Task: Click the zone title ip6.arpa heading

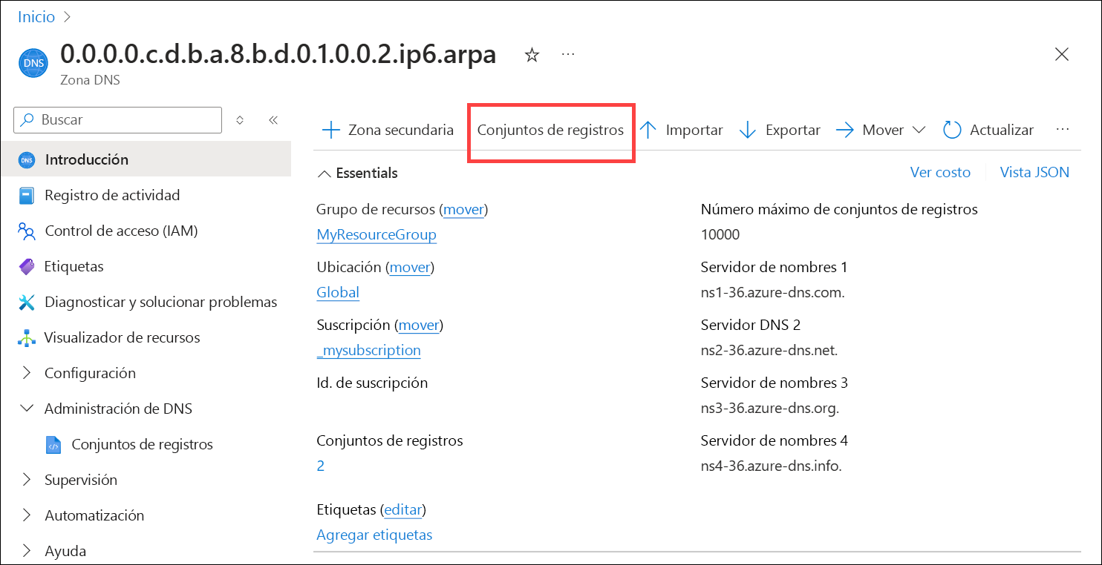Action: 278,54
